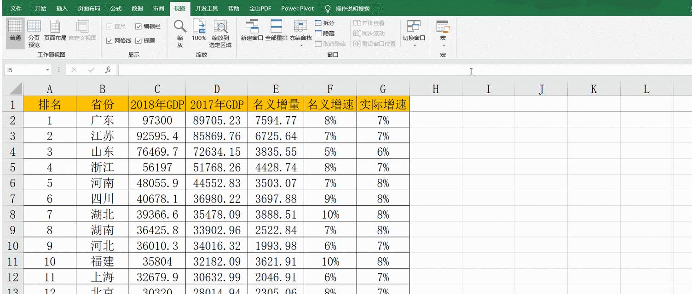692x294 pixels.
Task: Click in the formula bar input
Action: click(x=405, y=70)
